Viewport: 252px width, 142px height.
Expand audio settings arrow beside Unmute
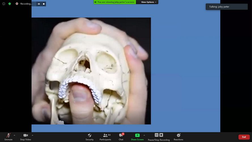[x=14, y=135]
